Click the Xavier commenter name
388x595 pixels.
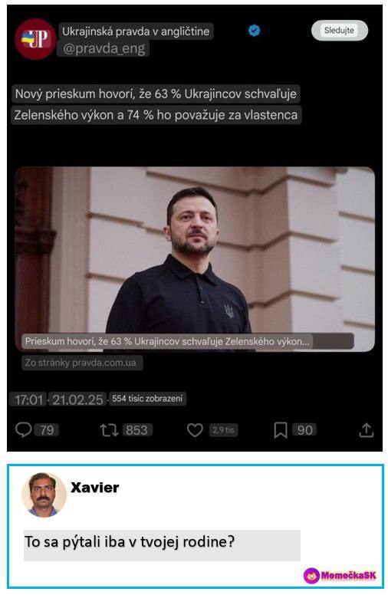[95, 487]
